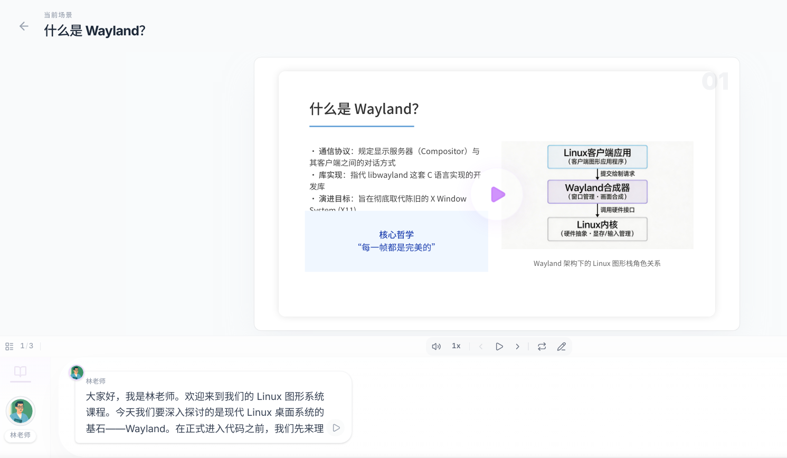Open the slide list panel
787x458 pixels.
(9, 346)
